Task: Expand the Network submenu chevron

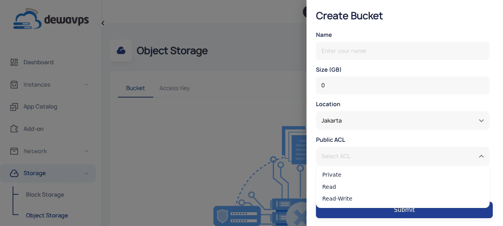Action: [86, 151]
